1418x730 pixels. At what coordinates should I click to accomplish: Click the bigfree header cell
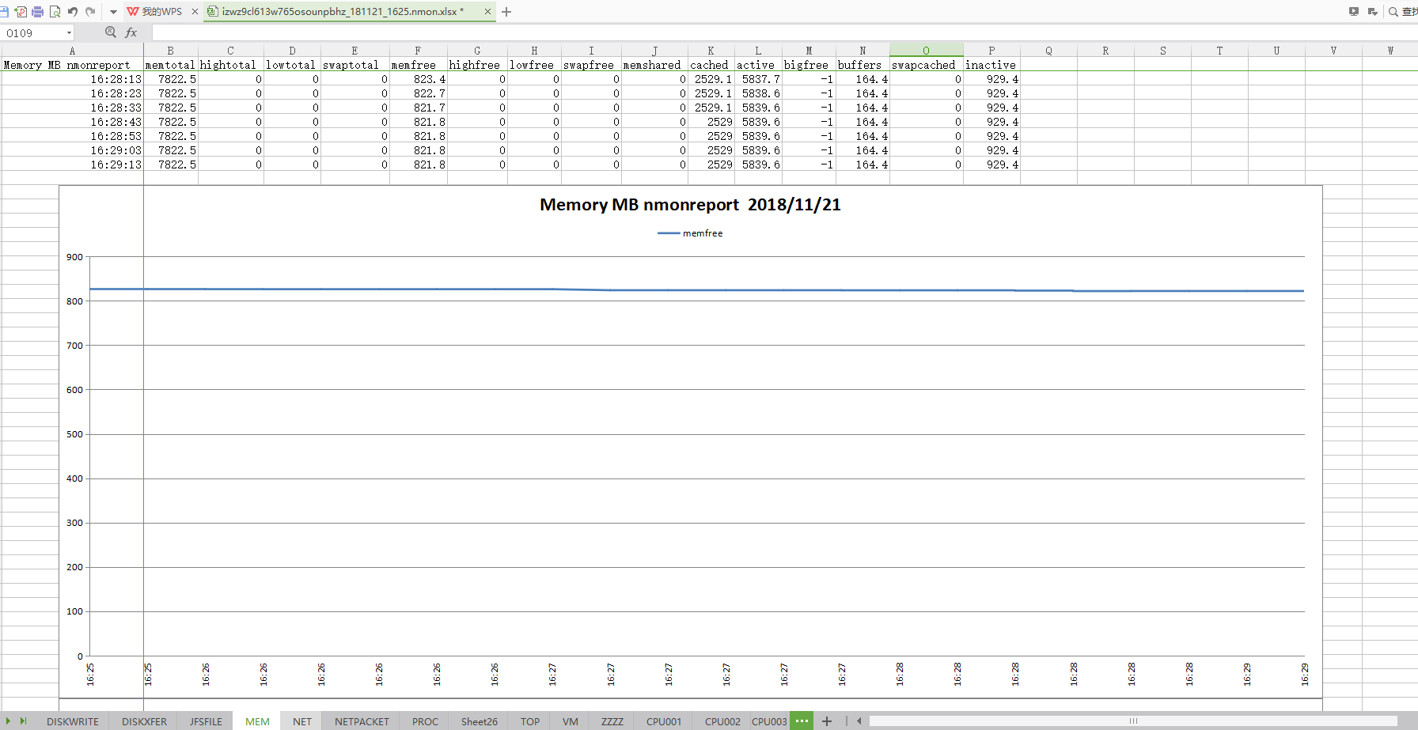(x=809, y=65)
